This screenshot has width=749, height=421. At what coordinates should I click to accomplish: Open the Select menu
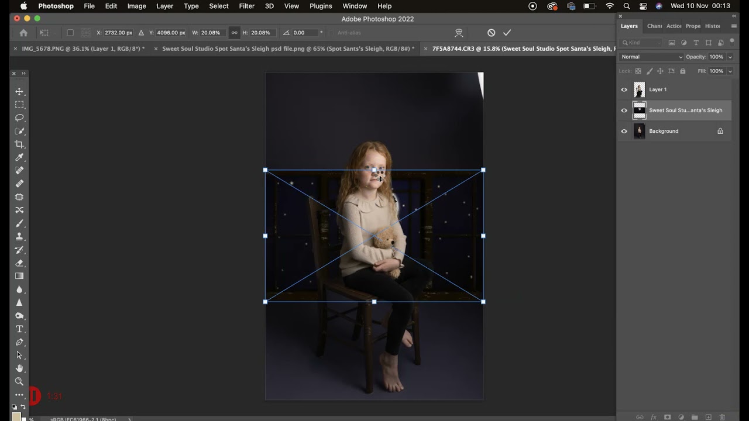point(219,6)
